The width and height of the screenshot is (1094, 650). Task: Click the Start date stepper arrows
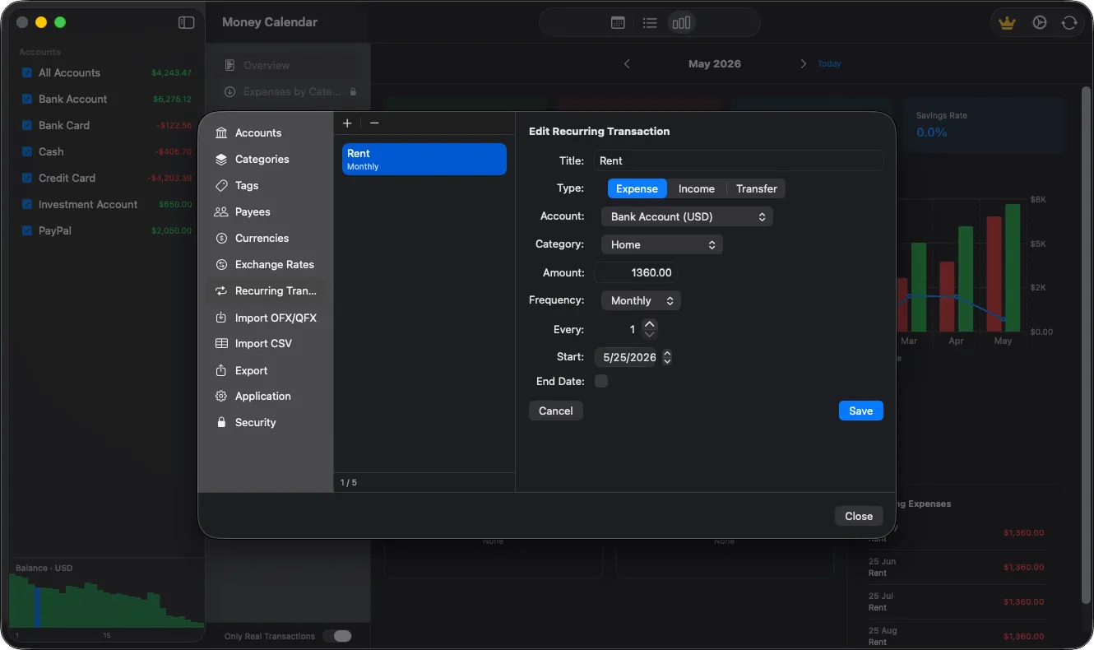pyautogui.click(x=667, y=357)
